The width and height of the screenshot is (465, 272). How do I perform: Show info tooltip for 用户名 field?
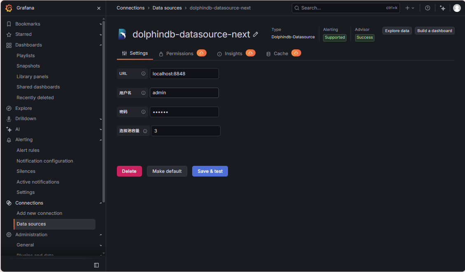pyautogui.click(x=143, y=93)
